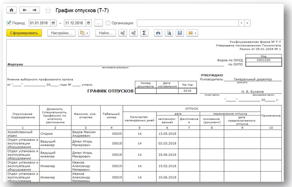Click the Унифицированная форма № Т-7 text
The image size is (292, 187).
(255, 42)
